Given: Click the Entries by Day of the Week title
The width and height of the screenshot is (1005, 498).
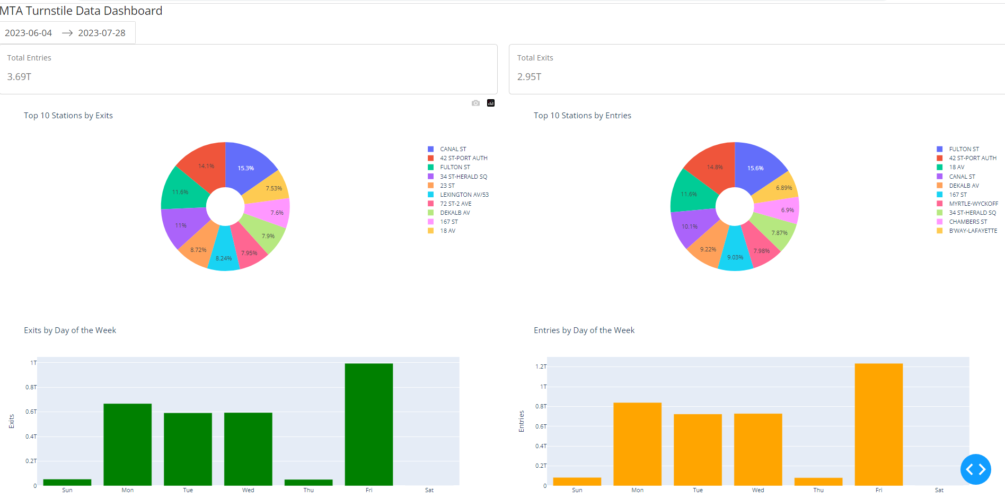Looking at the screenshot, I should pyautogui.click(x=584, y=330).
